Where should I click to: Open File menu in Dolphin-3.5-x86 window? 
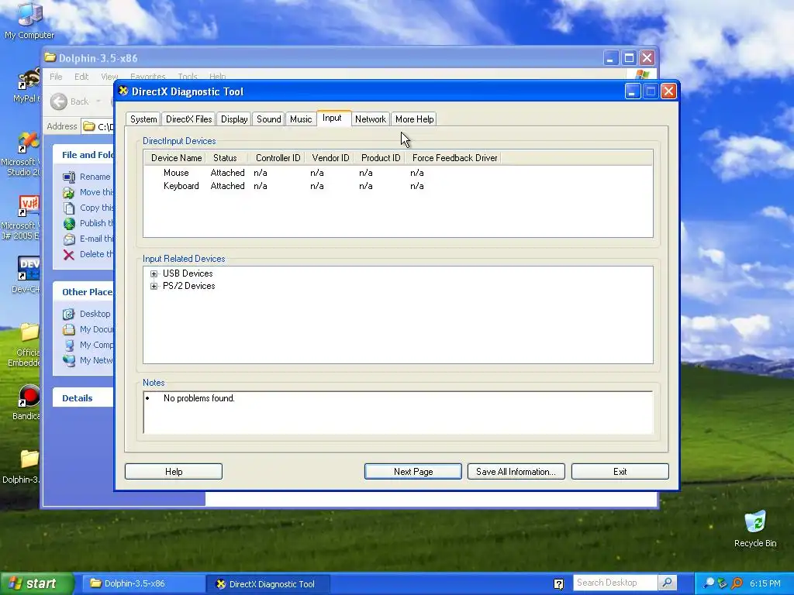click(56, 77)
